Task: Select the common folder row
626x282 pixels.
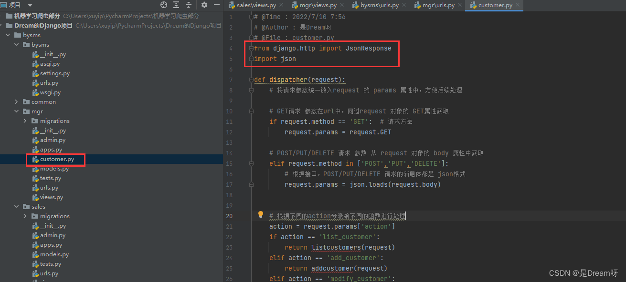Action: coord(111,102)
